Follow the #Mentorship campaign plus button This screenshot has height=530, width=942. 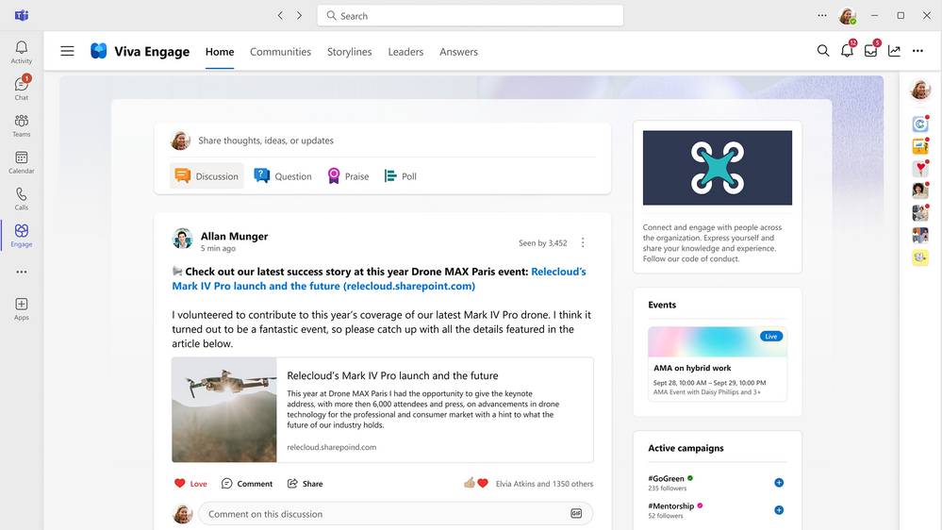click(x=779, y=510)
